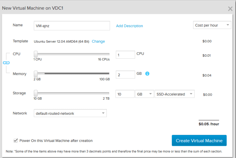Open the Cost per hour dropdown

pyautogui.click(x=212, y=25)
